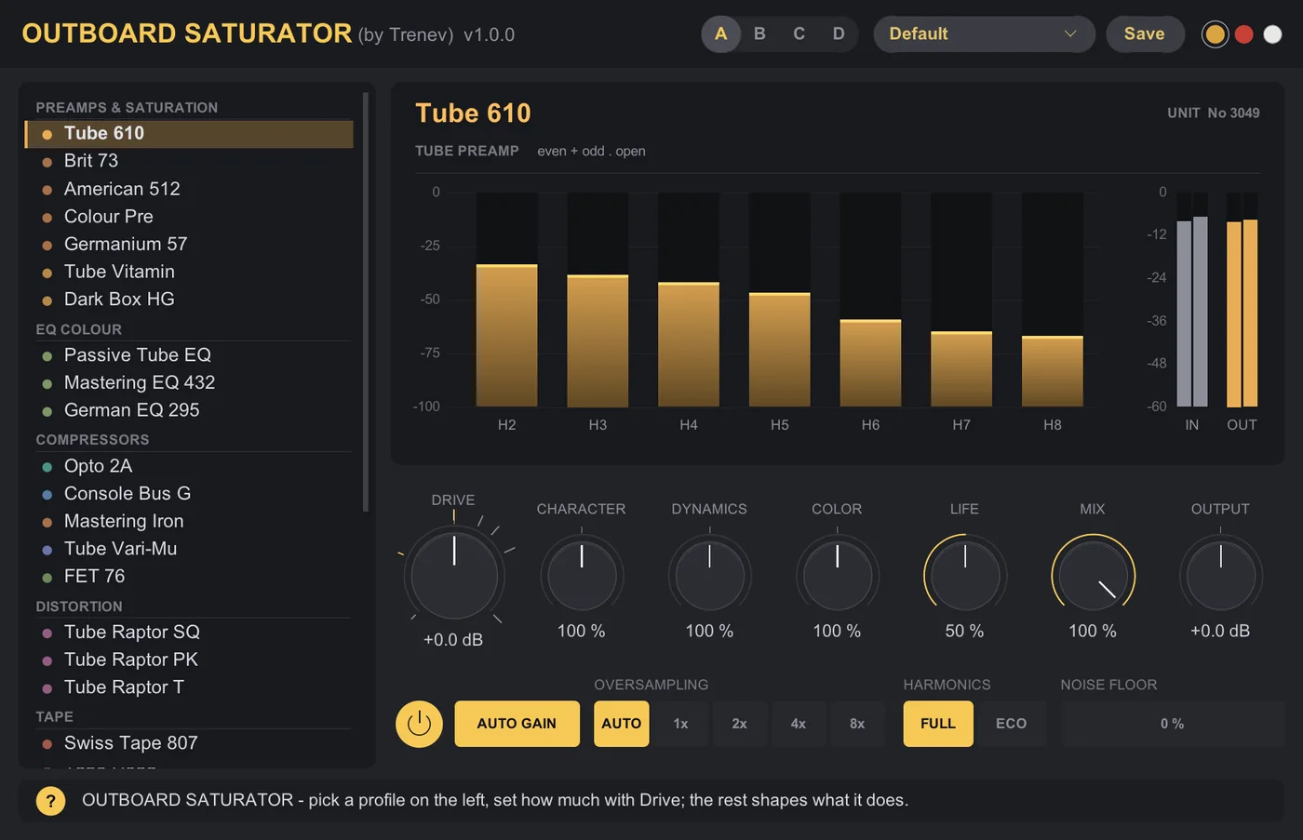Click the Life knob
The width and height of the screenshot is (1303, 840).
click(965, 575)
